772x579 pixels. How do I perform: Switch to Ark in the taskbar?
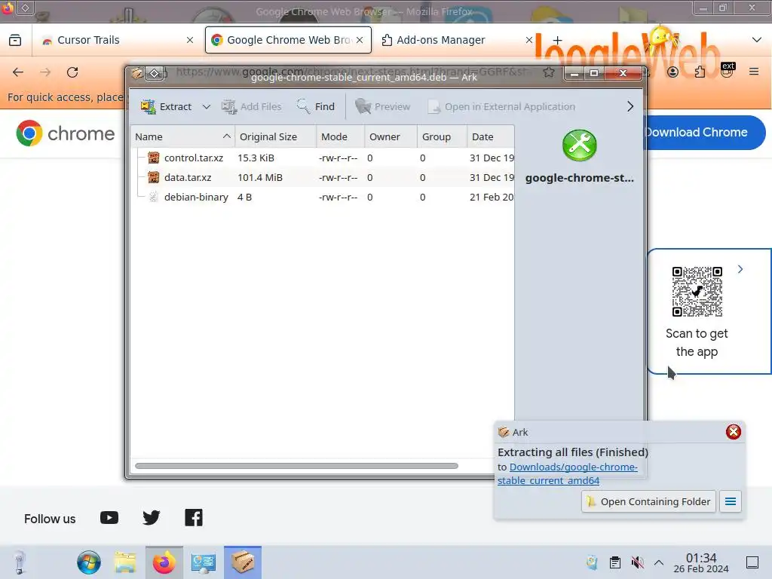click(x=243, y=562)
